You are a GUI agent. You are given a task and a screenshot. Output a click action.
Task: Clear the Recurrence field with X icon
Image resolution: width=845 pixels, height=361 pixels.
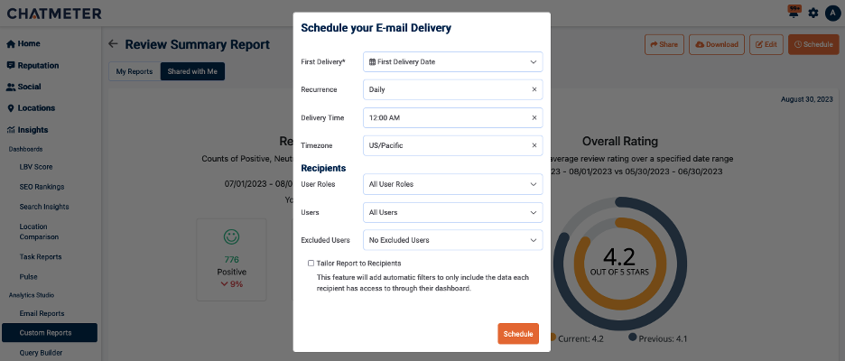coord(534,90)
